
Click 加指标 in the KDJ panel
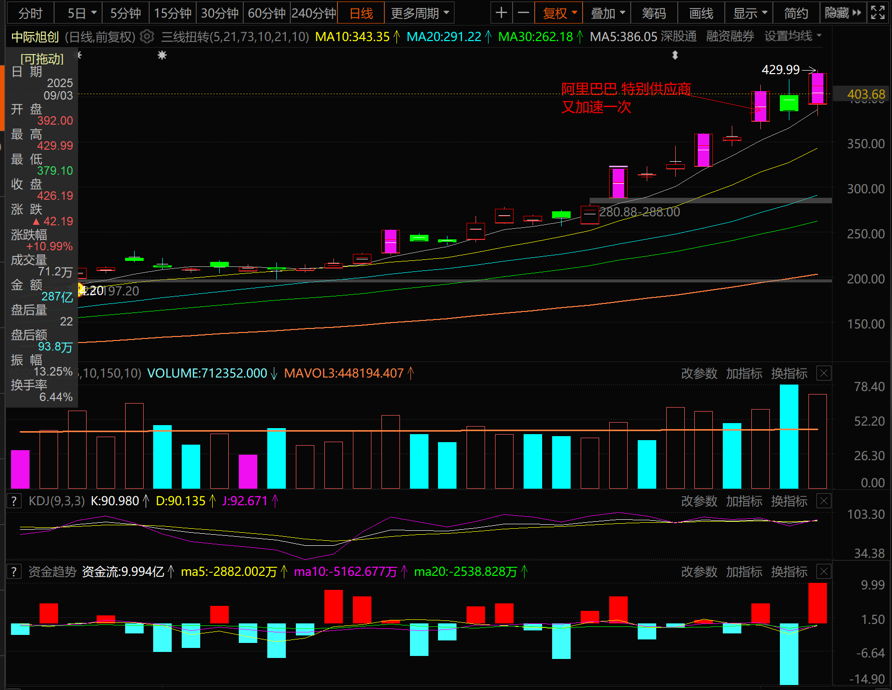pyautogui.click(x=744, y=501)
